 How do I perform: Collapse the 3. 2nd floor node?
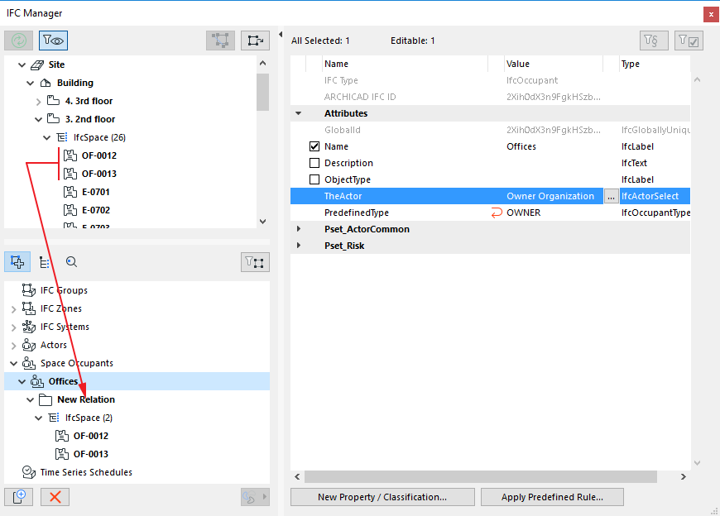point(39,119)
